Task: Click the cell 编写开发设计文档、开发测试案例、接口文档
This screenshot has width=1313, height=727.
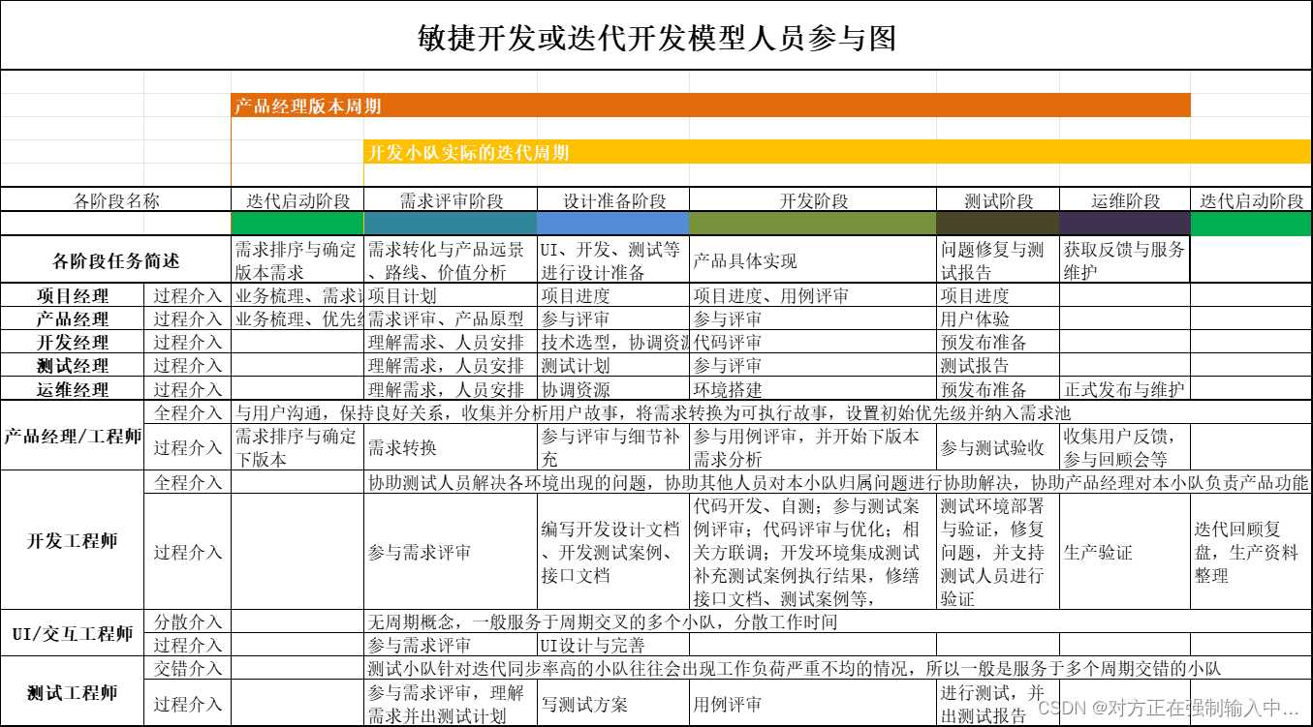Action: point(614,552)
